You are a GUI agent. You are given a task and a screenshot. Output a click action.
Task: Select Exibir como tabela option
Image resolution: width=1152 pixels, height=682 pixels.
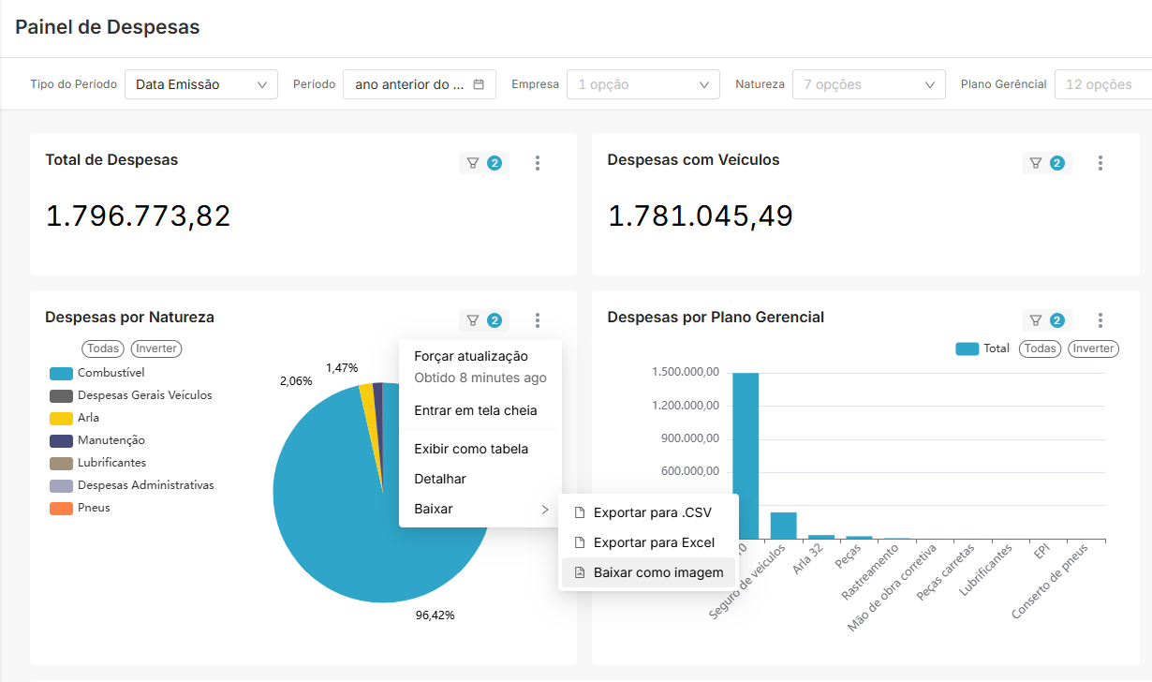[x=480, y=449]
